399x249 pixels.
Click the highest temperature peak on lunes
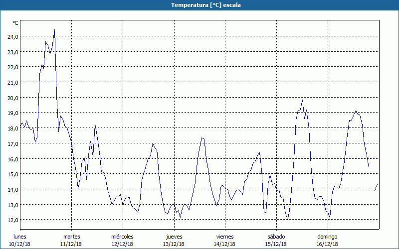(x=54, y=30)
